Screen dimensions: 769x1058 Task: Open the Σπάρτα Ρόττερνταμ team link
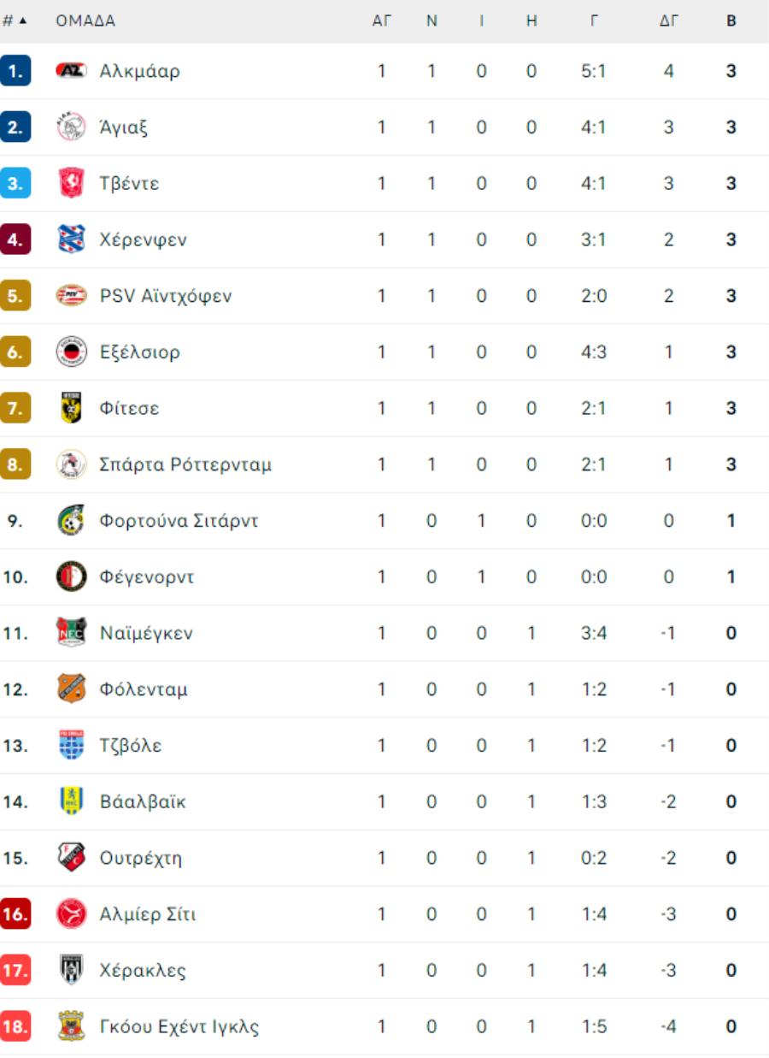185,464
